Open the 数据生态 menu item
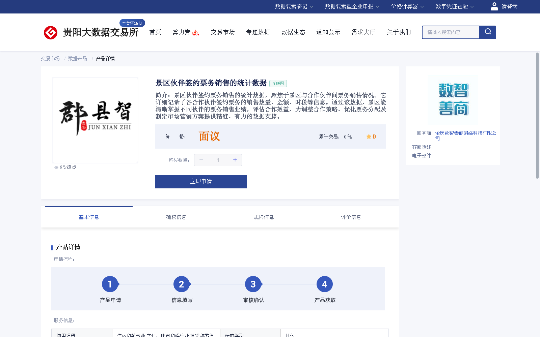 coord(293,32)
